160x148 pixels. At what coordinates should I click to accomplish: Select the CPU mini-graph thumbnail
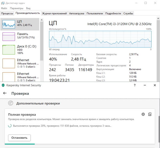[x=9, y=24]
